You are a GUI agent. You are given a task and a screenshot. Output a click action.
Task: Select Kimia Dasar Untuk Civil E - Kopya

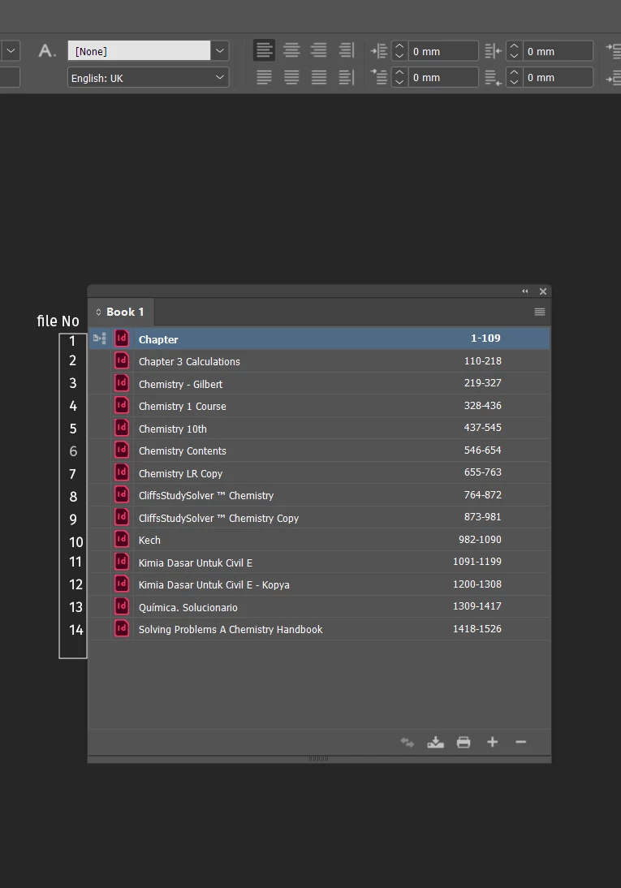pyautogui.click(x=319, y=584)
